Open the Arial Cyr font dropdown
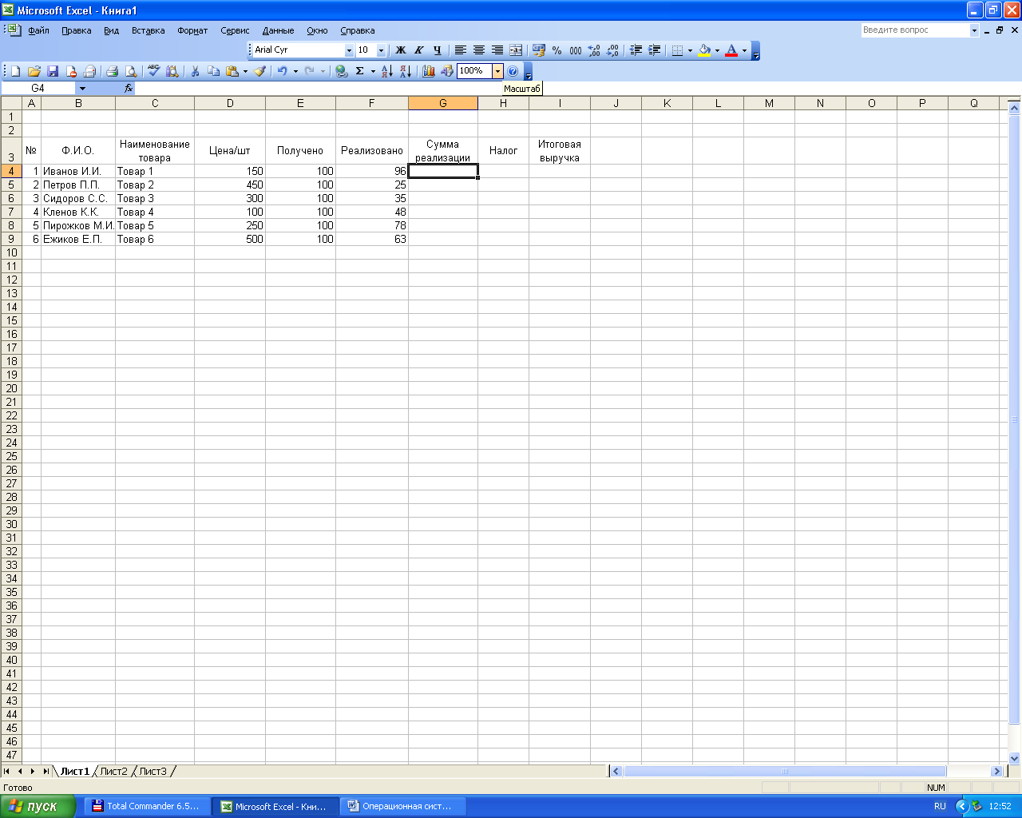Image resolution: width=1022 pixels, height=818 pixels. (x=349, y=50)
